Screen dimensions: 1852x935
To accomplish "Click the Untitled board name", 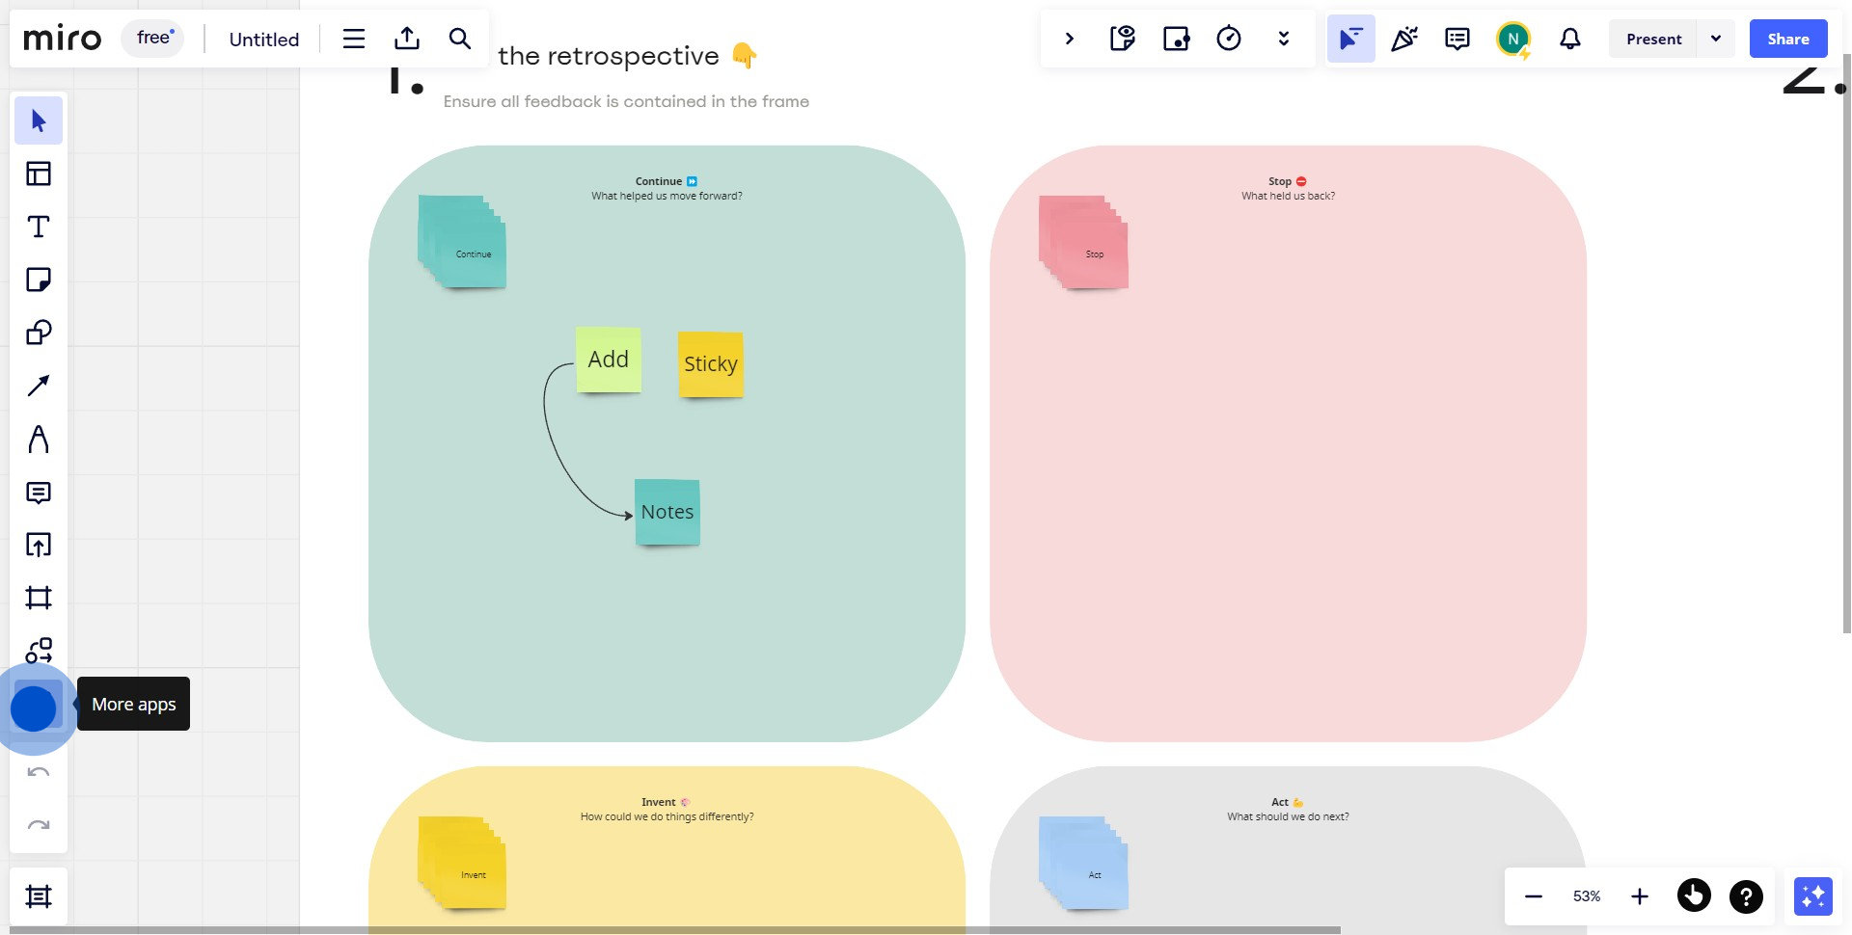I will click(264, 40).
